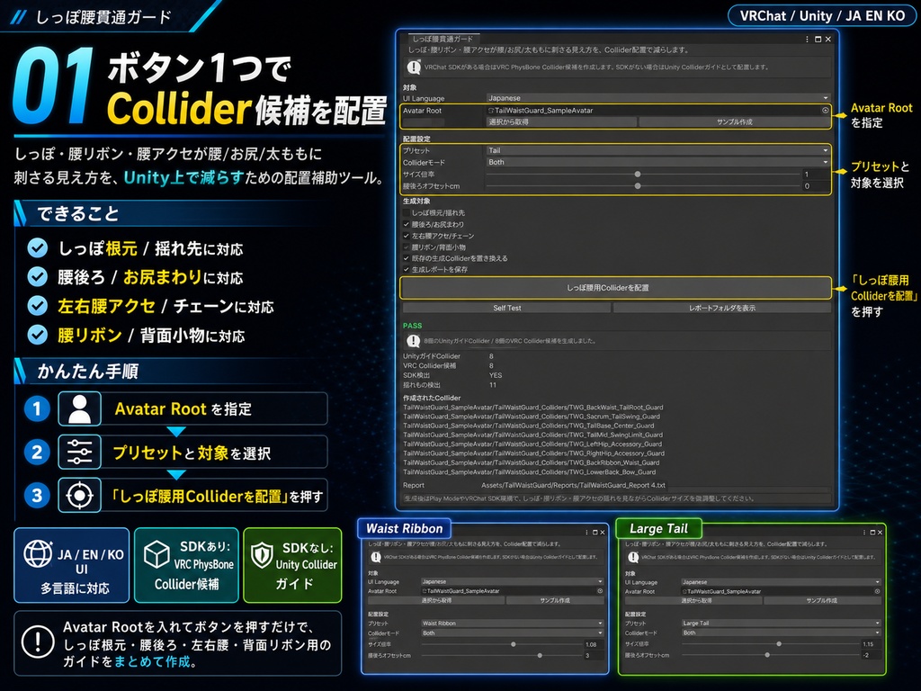Open the UI Language dropdown in the Large Tail window
The height and width of the screenshot is (691, 921).
pos(781,582)
